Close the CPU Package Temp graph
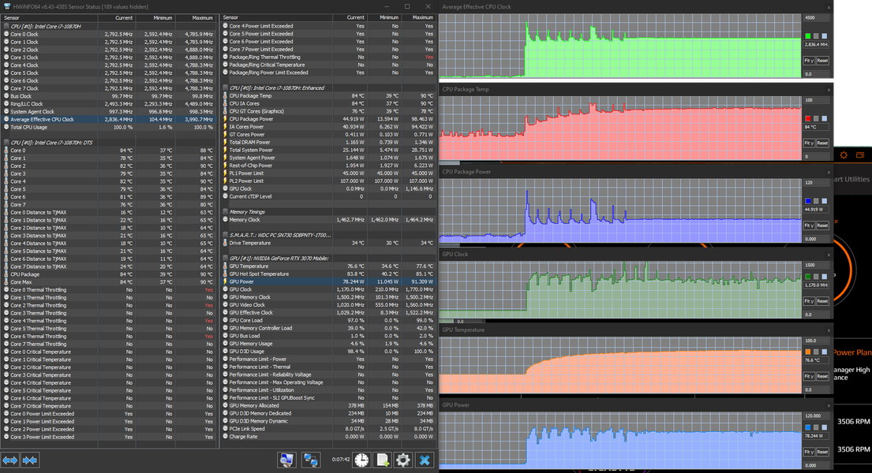 click(x=829, y=90)
